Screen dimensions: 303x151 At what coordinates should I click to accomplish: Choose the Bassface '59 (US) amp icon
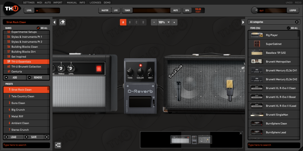257,53
